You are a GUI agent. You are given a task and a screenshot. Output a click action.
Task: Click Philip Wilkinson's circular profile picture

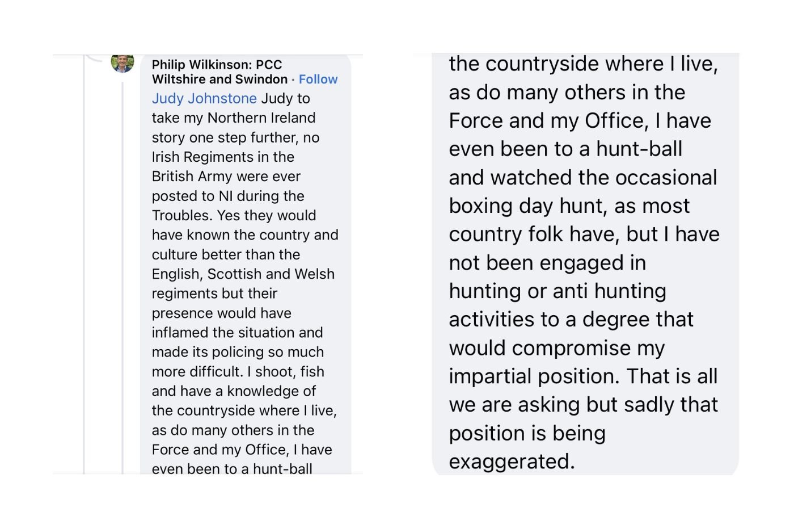[122, 62]
